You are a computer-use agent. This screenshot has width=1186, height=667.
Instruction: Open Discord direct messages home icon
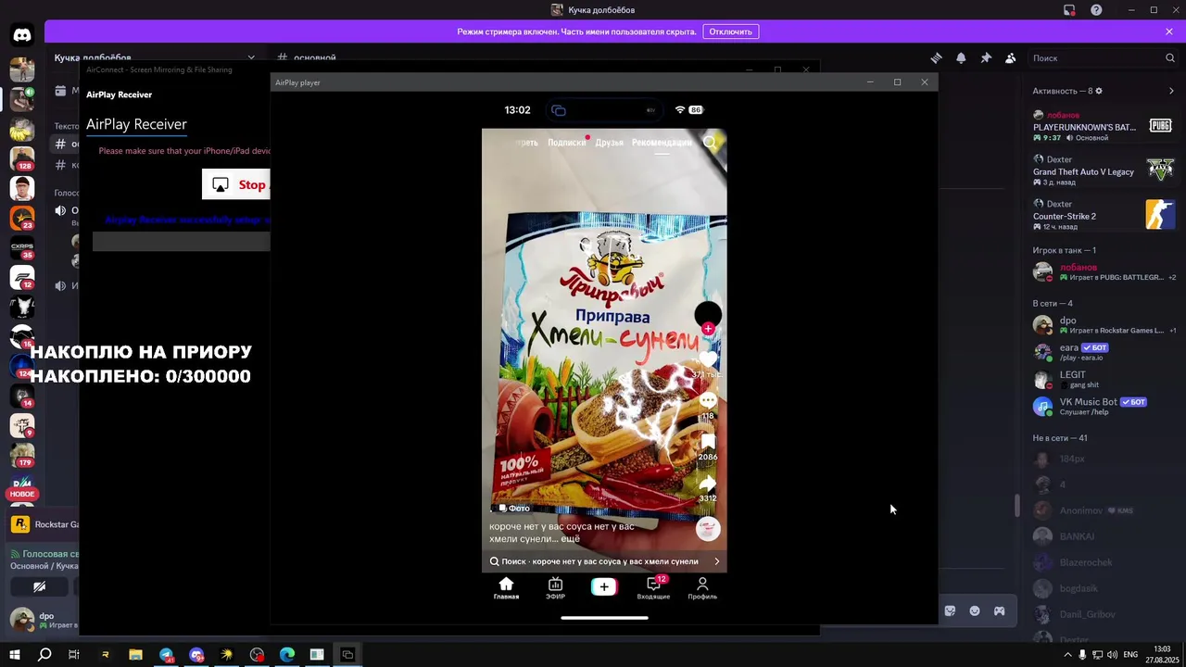[x=22, y=35]
